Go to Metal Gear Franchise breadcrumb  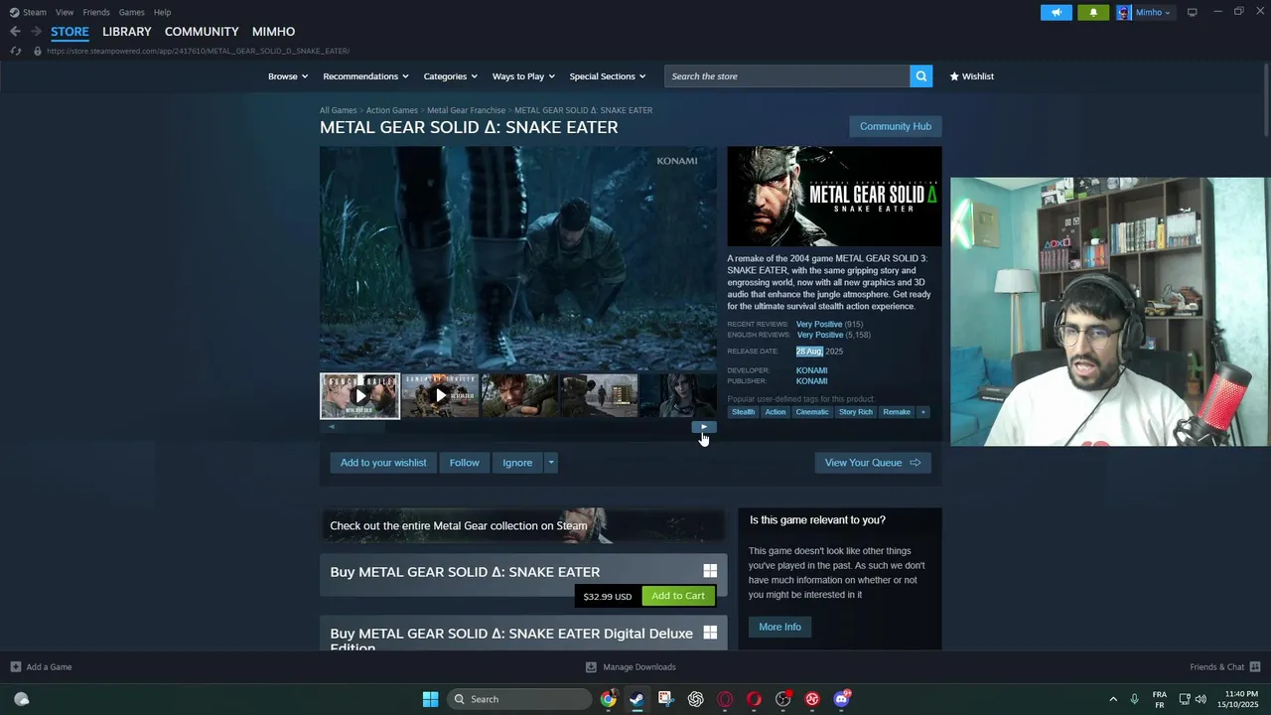(x=466, y=110)
